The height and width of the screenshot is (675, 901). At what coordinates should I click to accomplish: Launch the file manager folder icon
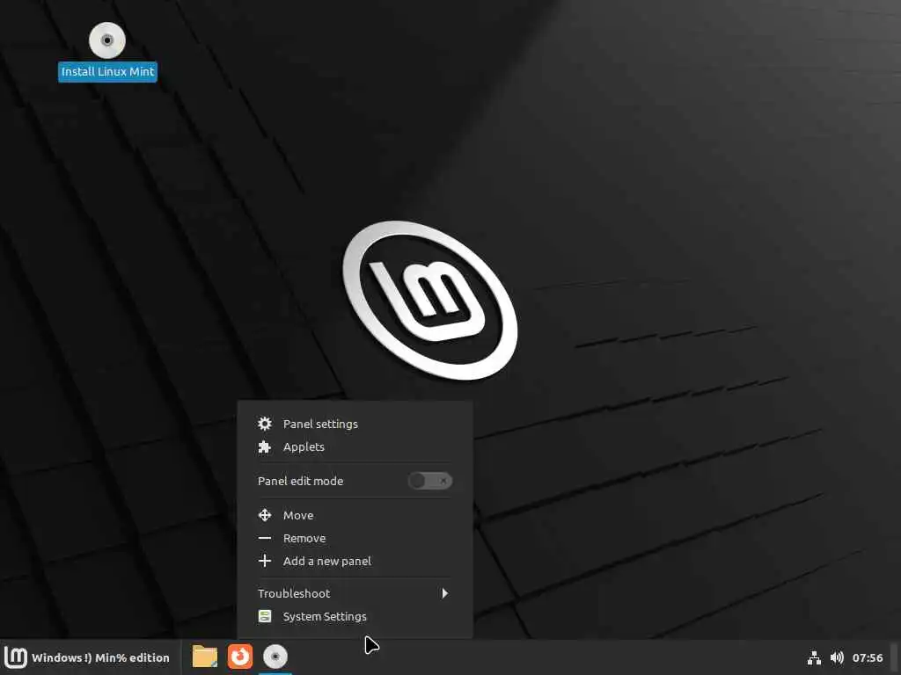tap(204, 657)
